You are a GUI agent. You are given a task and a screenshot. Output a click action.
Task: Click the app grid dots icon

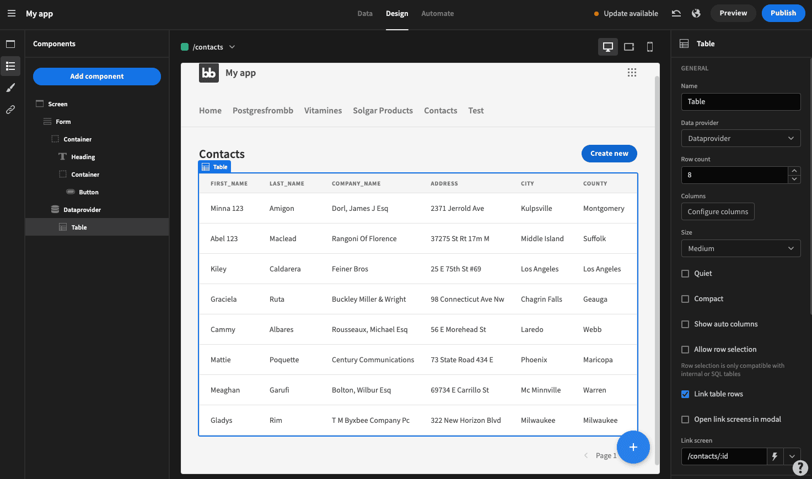coord(632,73)
